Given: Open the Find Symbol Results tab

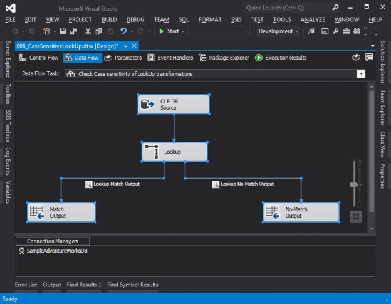Looking at the screenshot, I should [x=133, y=285].
